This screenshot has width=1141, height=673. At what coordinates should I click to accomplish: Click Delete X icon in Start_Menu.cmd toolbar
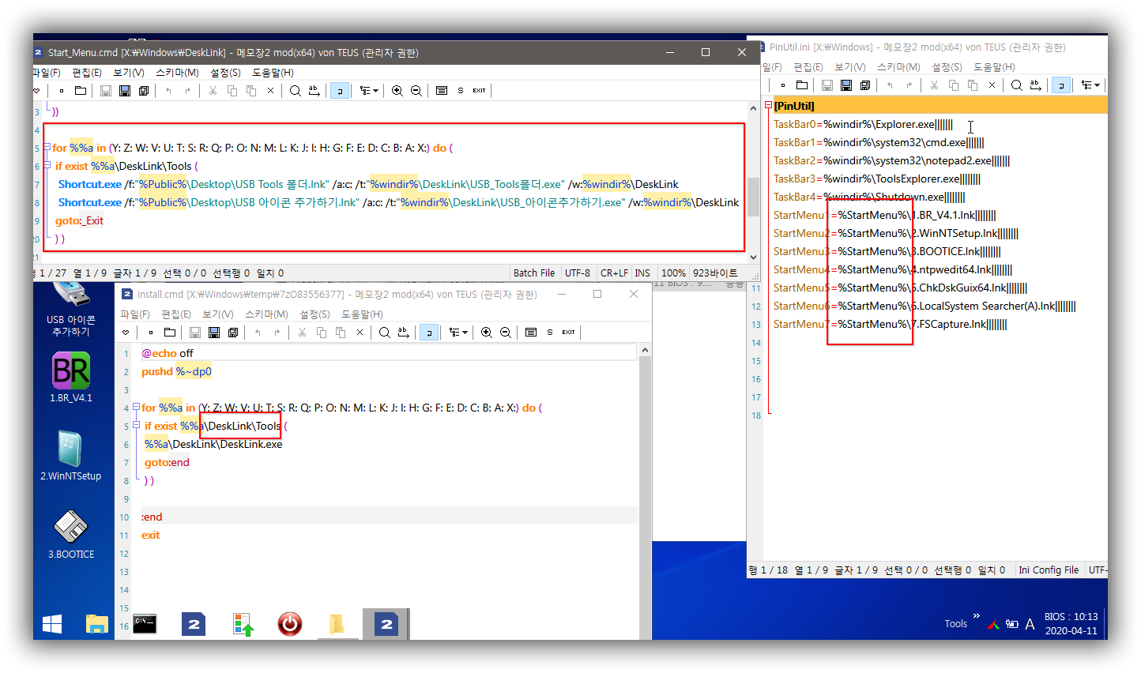[x=270, y=91]
